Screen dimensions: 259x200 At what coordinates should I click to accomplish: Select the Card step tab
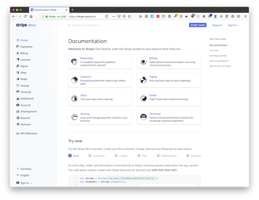73,156
